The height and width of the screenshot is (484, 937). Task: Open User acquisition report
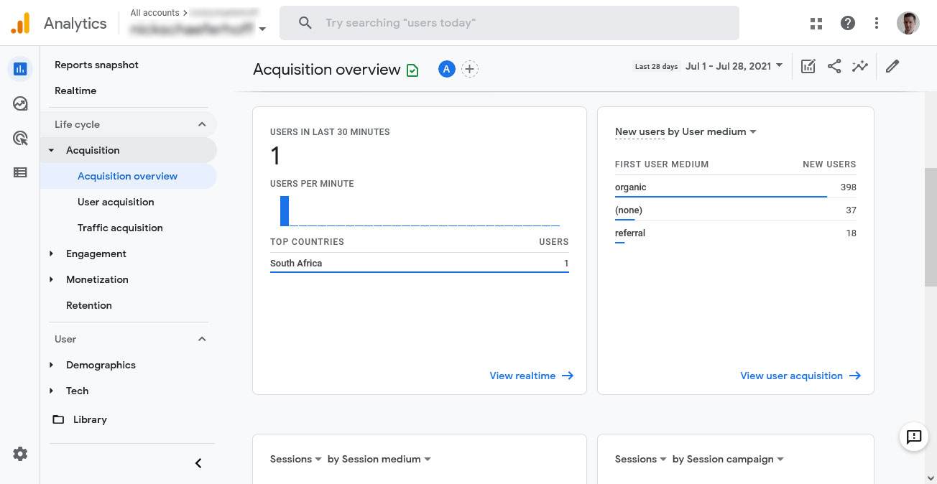point(116,202)
